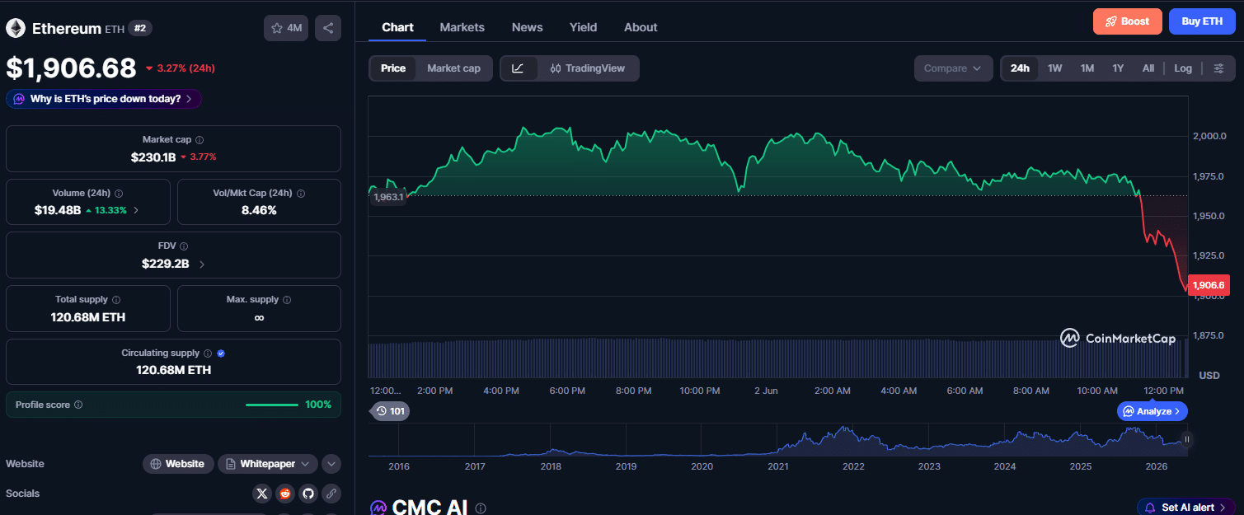Image resolution: width=1244 pixels, height=515 pixels.
Task: Click 2021 on the historical range chart
Action: 777,466
